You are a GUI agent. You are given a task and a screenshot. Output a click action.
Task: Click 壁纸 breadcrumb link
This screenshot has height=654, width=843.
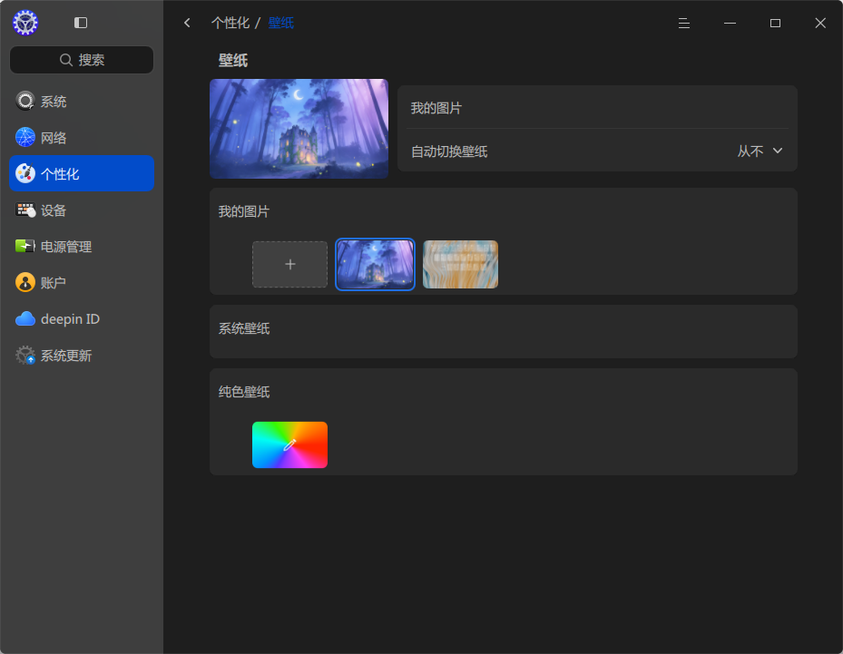point(281,23)
